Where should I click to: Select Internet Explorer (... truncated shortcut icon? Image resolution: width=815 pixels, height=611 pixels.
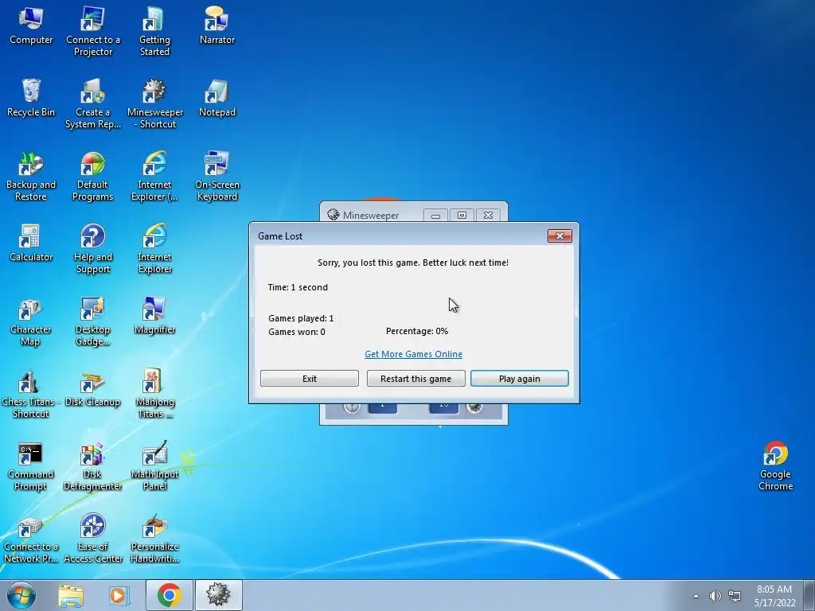click(x=154, y=176)
